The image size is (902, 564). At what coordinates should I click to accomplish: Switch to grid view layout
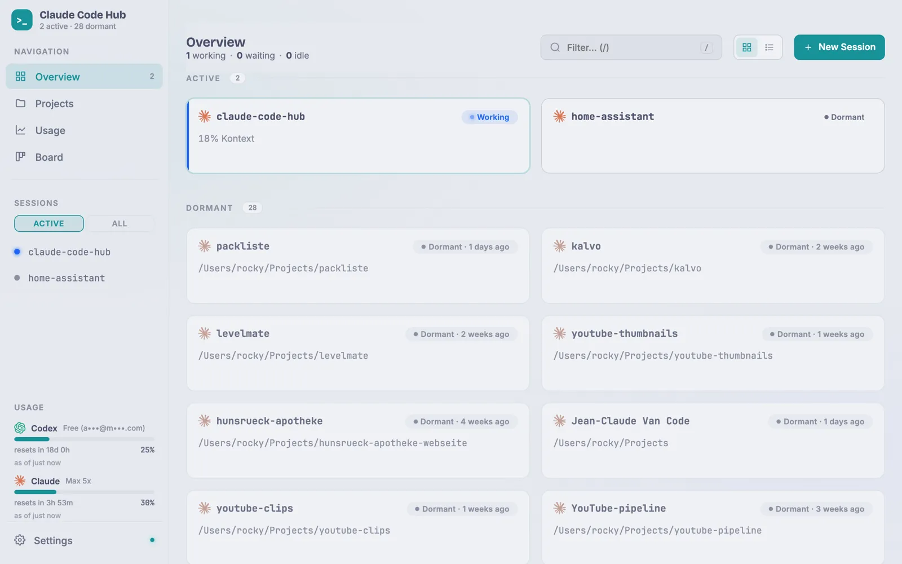[747, 47]
